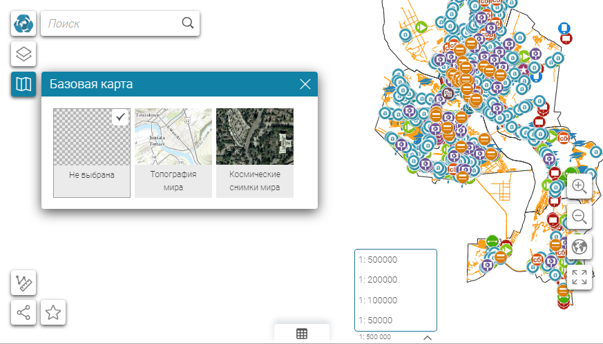
Task: Reset to full extent globe icon
Action: pyautogui.click(x=579, y=247)
